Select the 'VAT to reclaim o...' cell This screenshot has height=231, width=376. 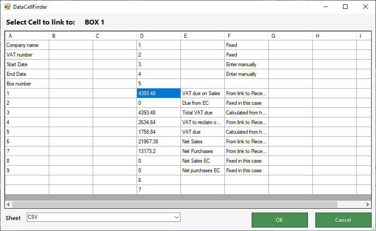(202, 122)
